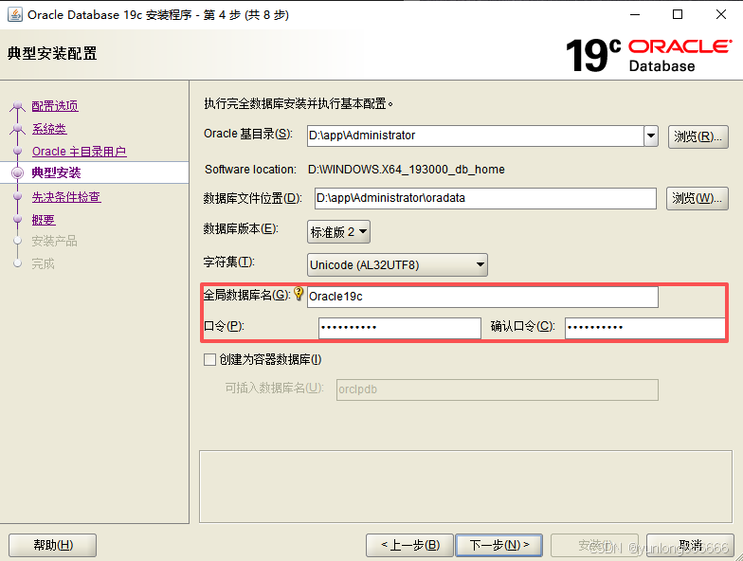The height and width of the screenshot is (561, 743).
Task: Select the 典型安装 step in sidebar
Action: point(57,172)
